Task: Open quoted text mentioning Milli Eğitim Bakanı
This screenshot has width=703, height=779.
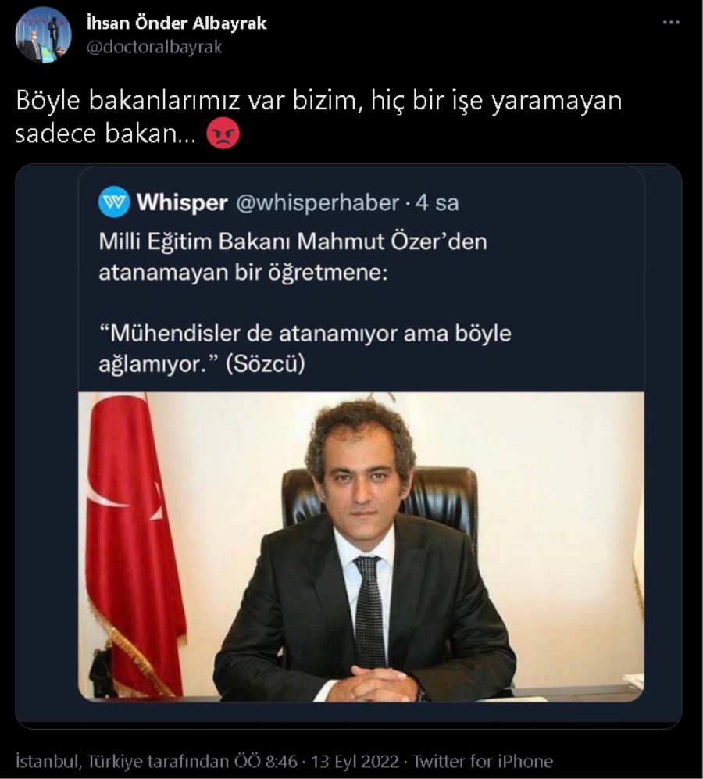Action: tap(293, 257)
